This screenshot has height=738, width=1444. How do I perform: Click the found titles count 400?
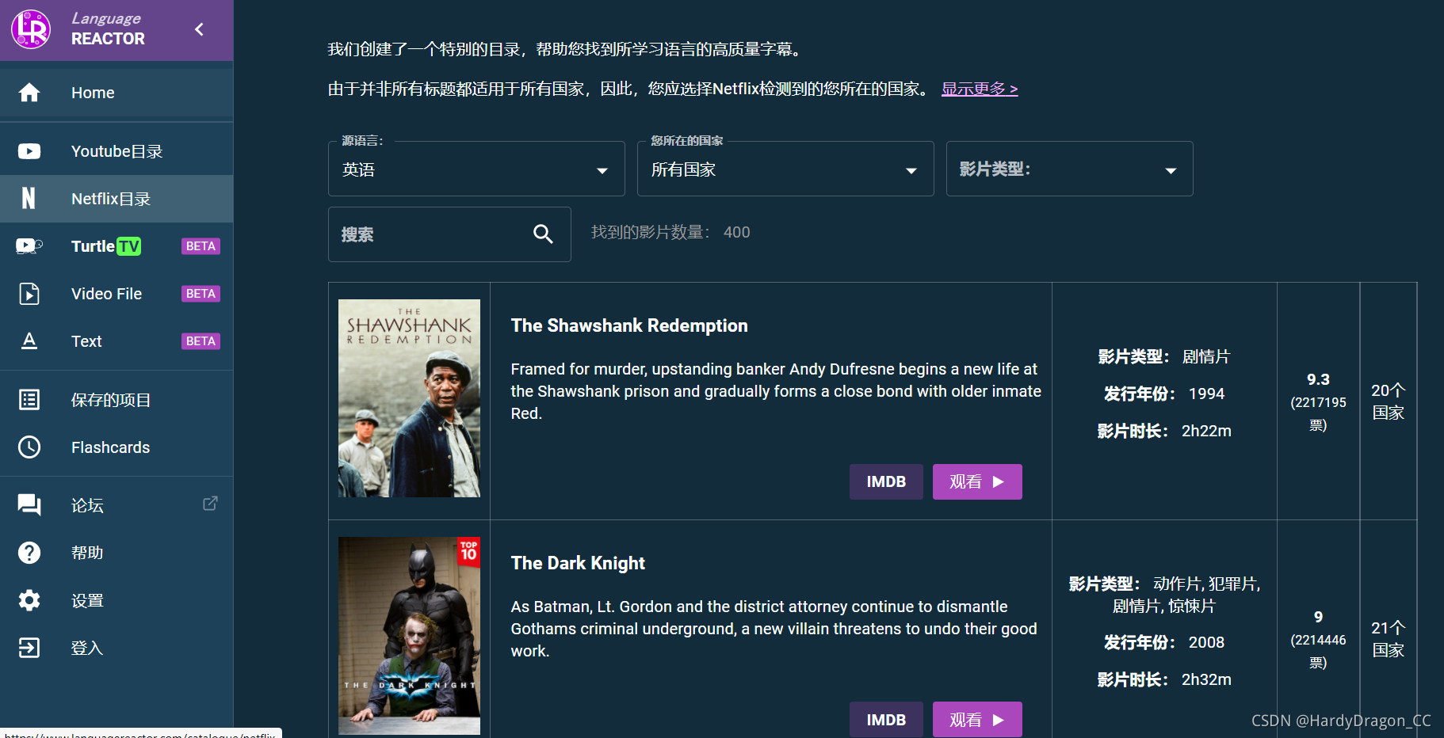pos(736,232)
